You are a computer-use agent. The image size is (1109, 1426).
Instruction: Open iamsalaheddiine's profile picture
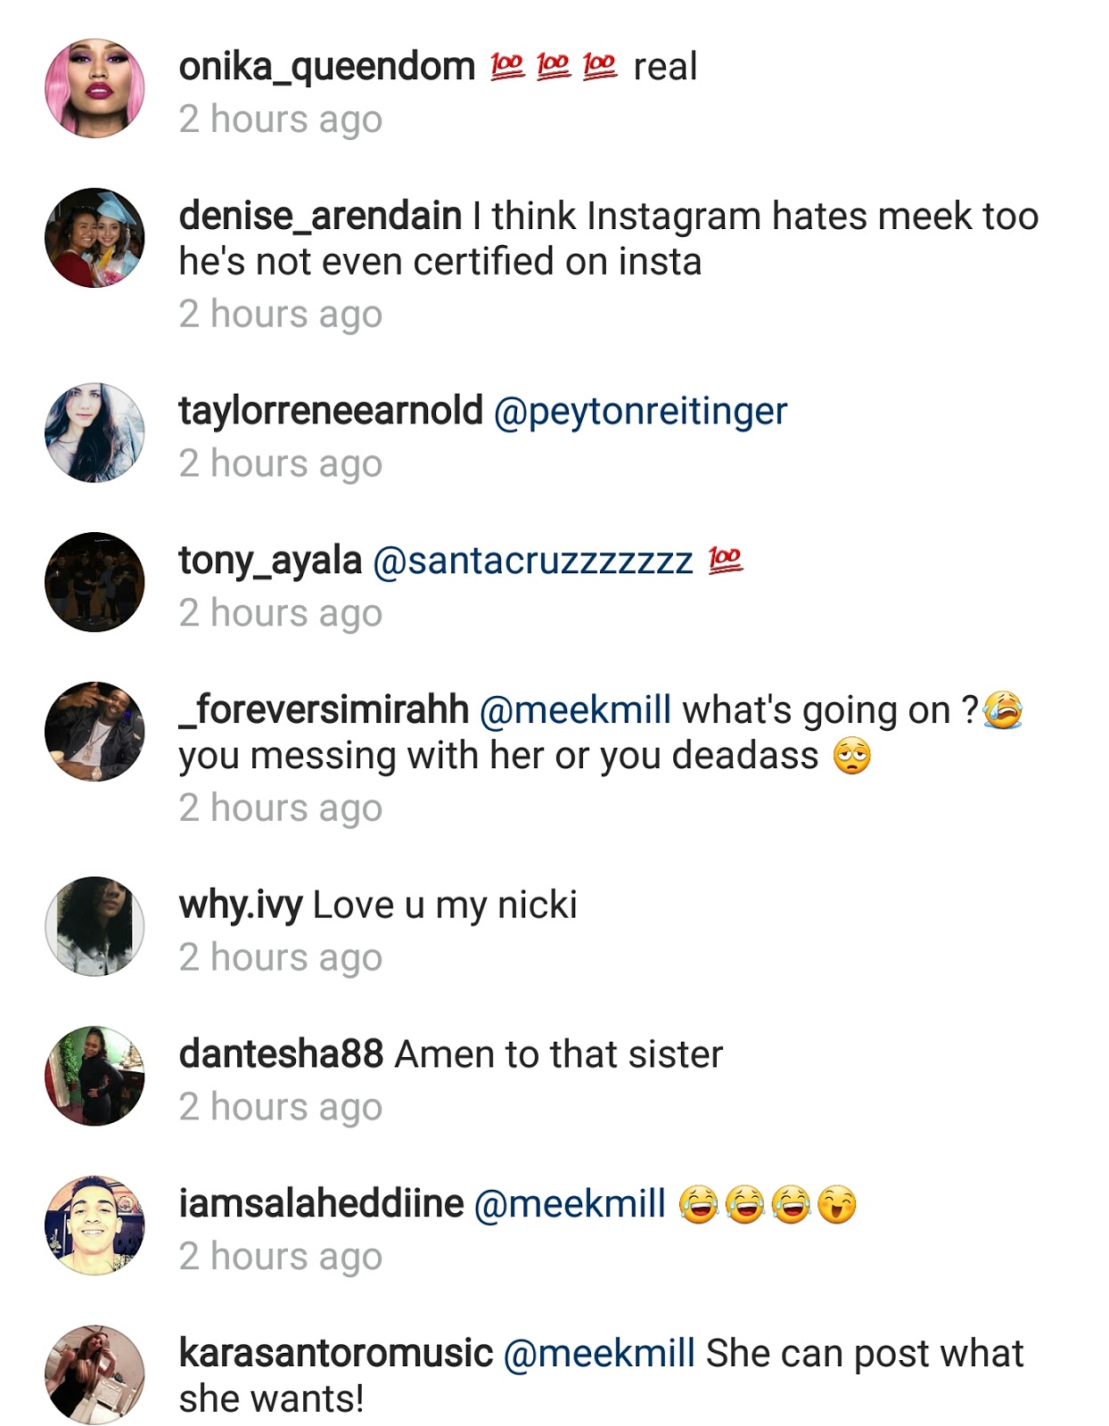click(94, 1225)
